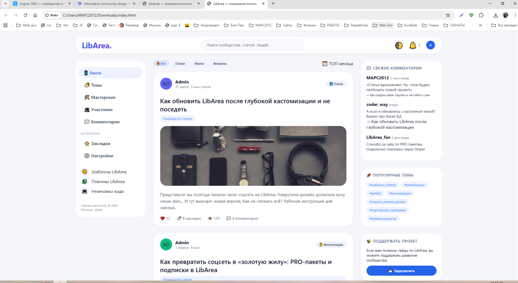The image size is (518, 283).
Task: Open Настройки in the sidebar
Action: pyautogui.click(x=102, y=156)
